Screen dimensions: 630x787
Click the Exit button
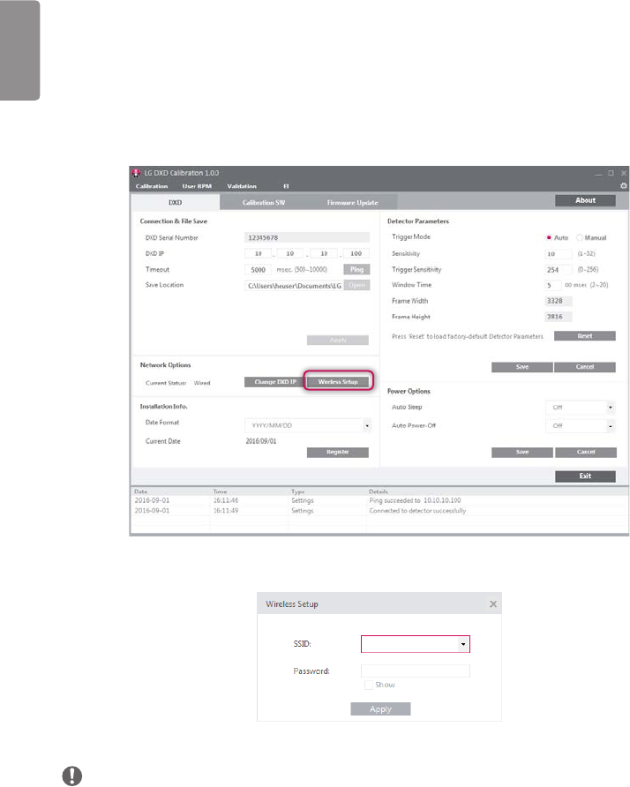tap(585, 476)
